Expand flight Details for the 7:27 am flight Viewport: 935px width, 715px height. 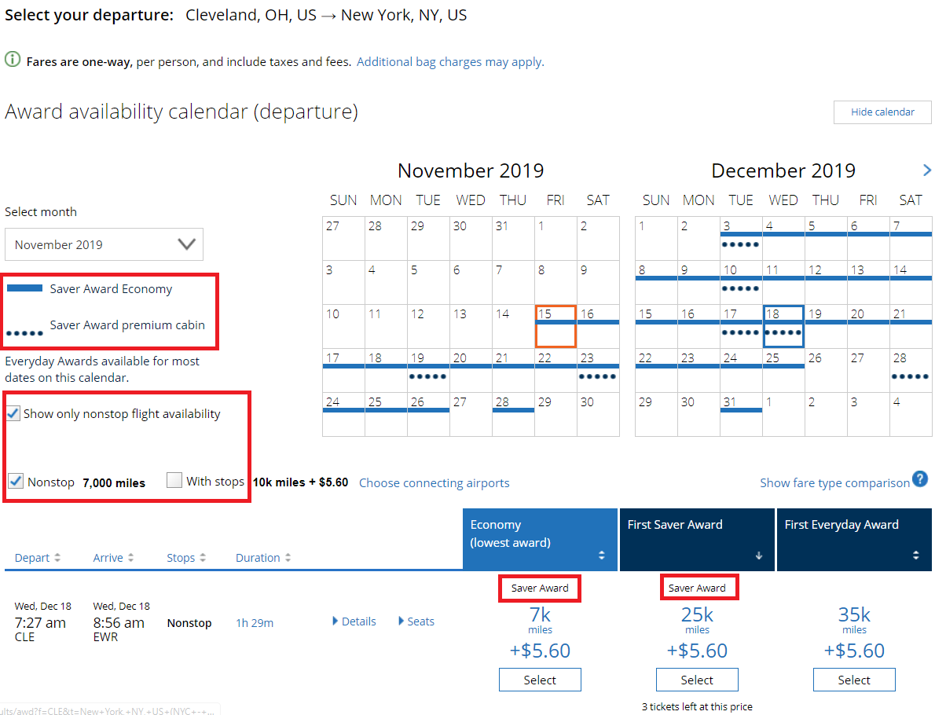(354, 621)
